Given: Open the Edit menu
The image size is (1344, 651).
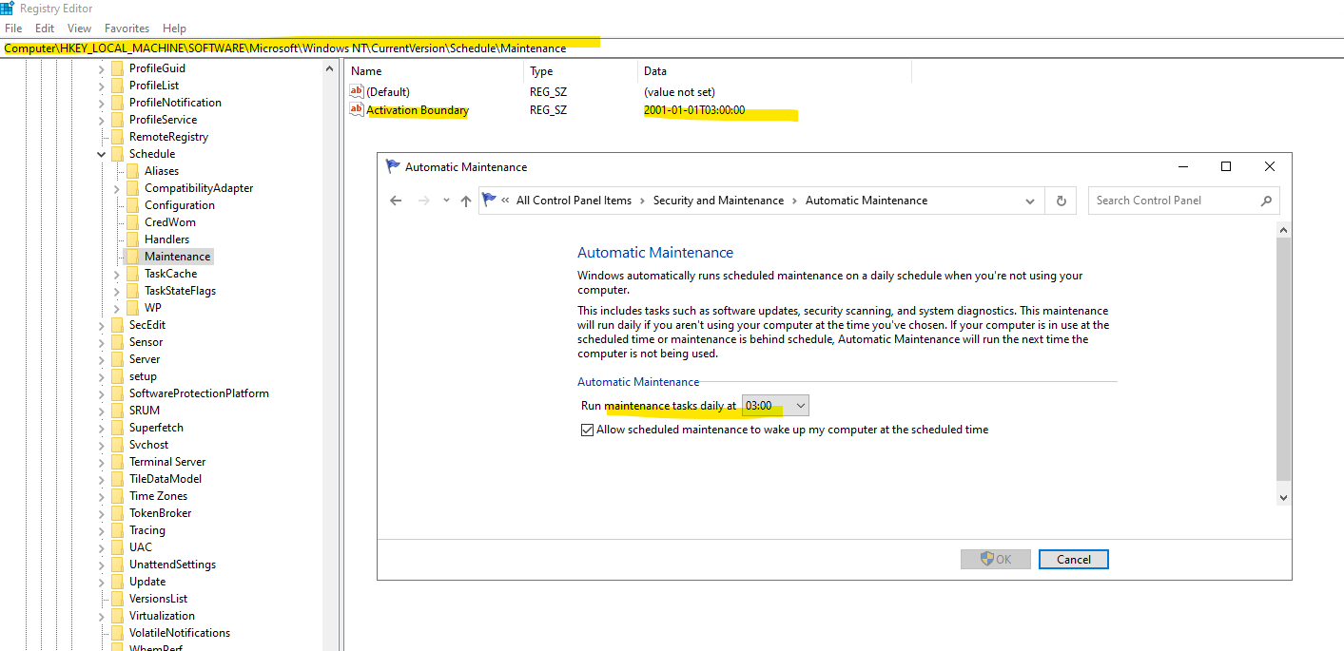Looking at the screenshot, I should tap(45, 29).
